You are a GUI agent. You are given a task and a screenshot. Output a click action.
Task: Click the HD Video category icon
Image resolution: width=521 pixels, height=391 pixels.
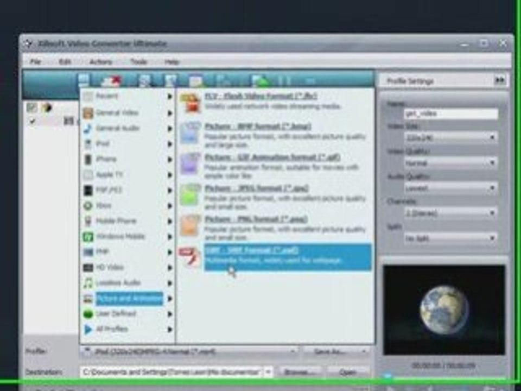pyautogui.click(x=88, y=268)
